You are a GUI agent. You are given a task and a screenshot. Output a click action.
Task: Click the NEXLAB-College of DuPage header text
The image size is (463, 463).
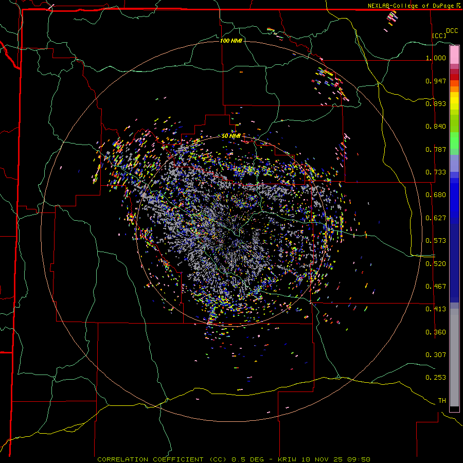(411, 6)
